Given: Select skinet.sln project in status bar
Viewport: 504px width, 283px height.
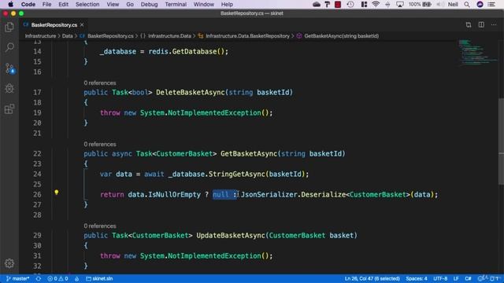Looking at the screenshot, I should 99,278.
